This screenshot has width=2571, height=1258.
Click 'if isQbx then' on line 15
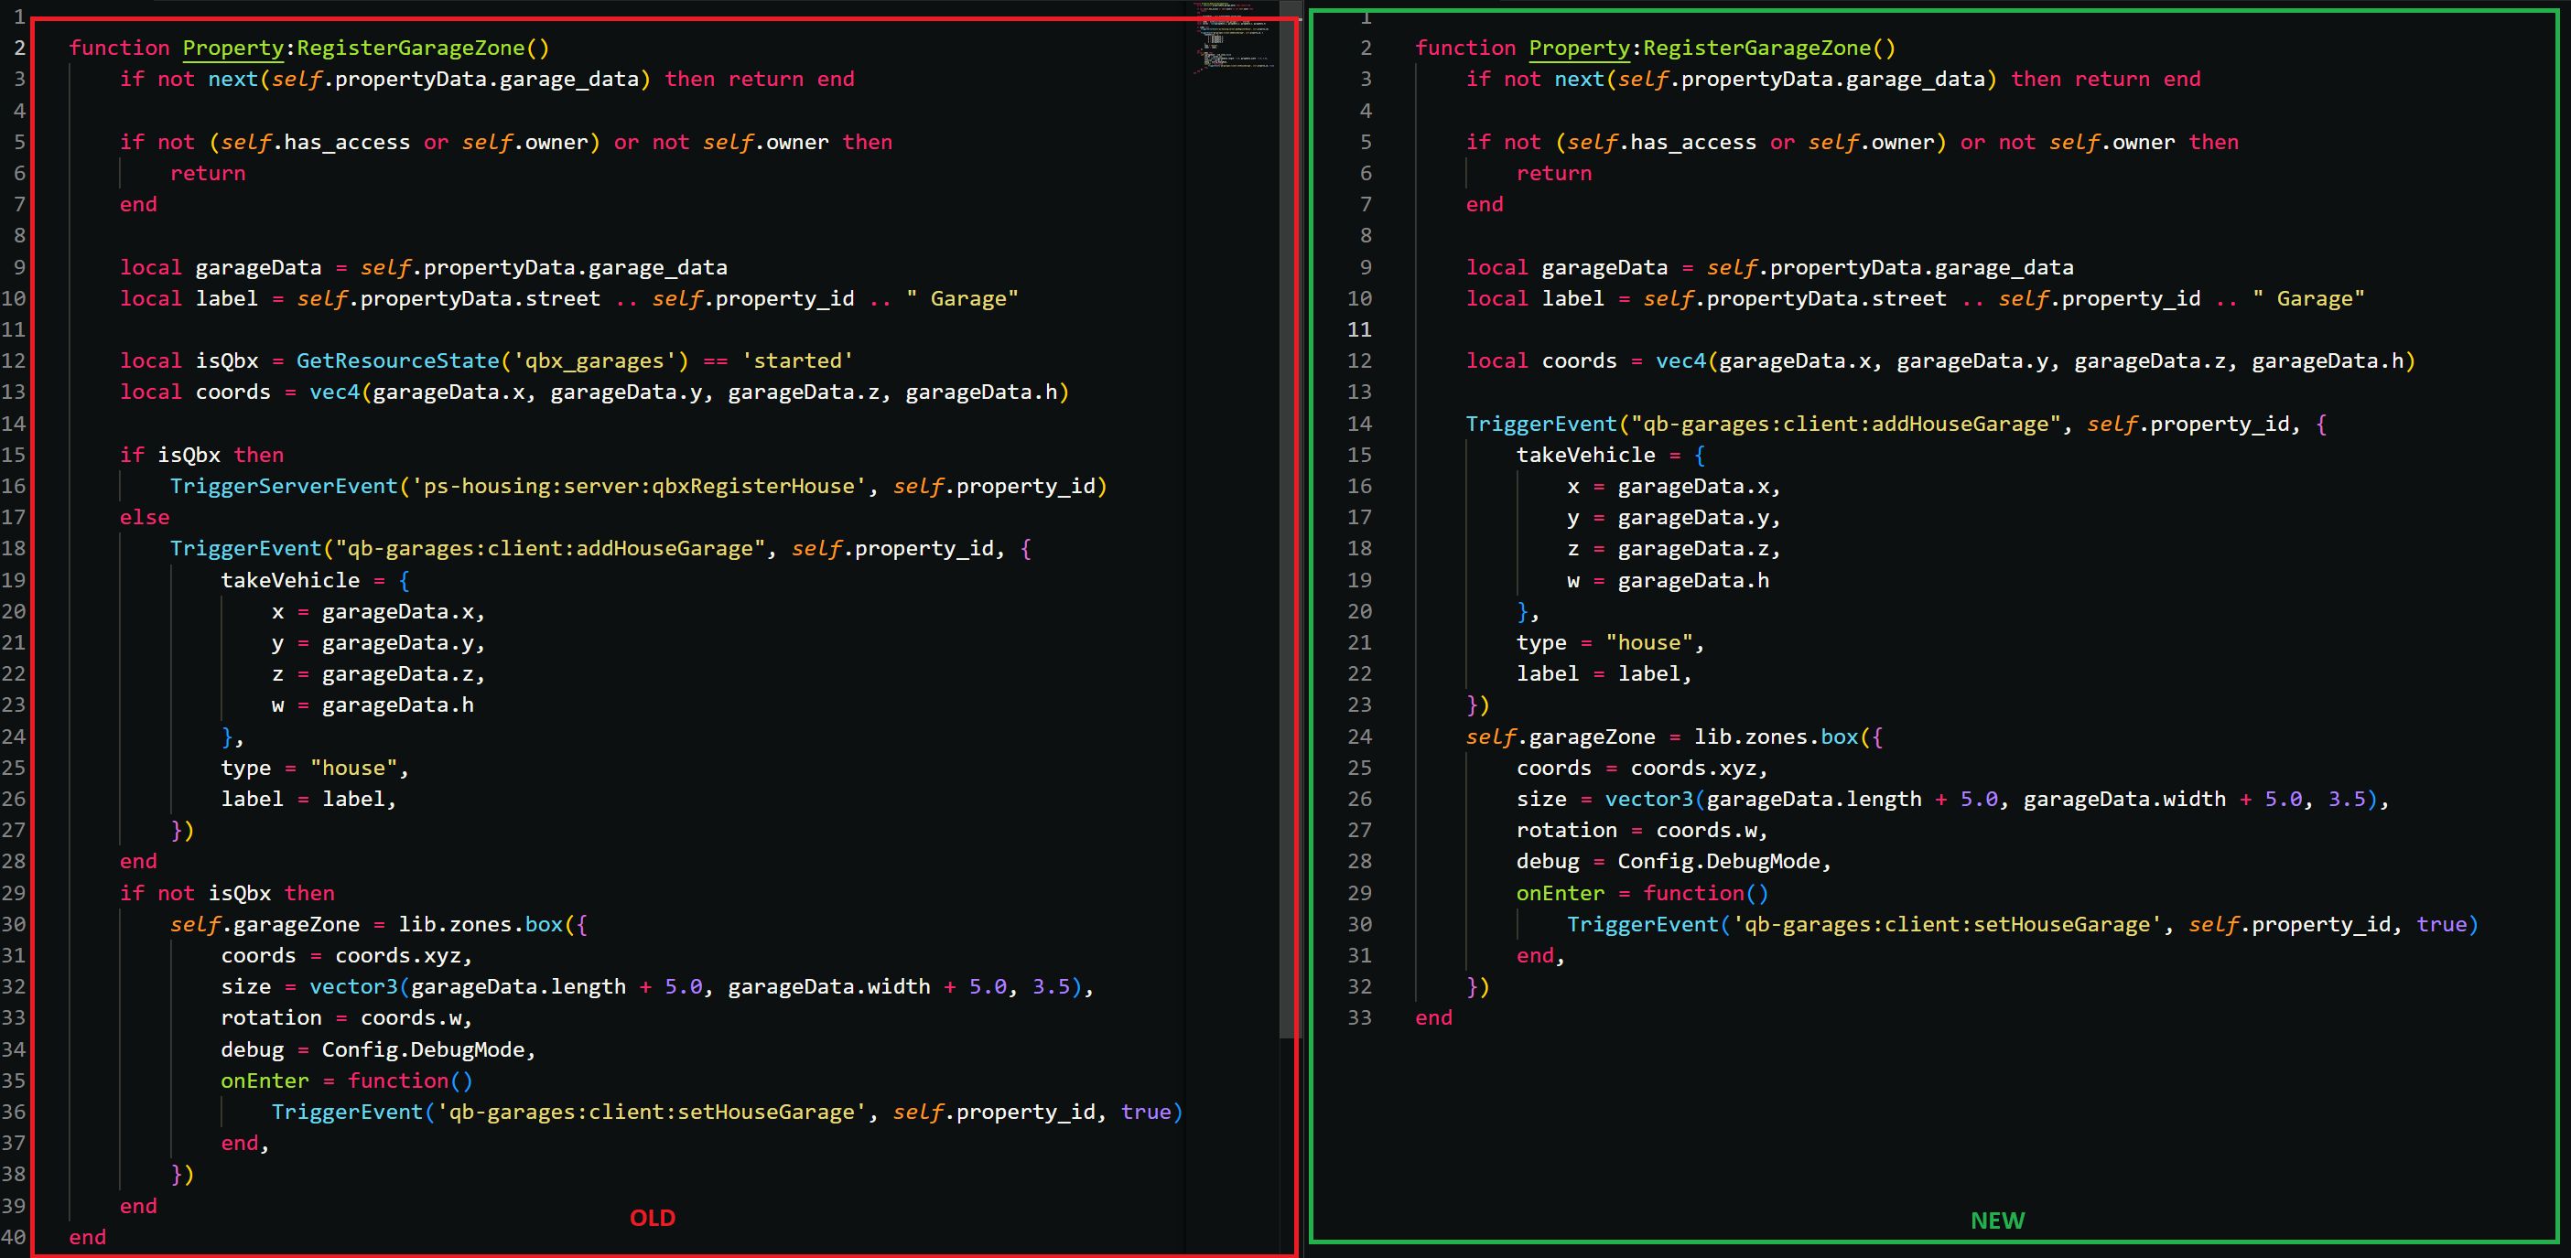pos(201,455)
